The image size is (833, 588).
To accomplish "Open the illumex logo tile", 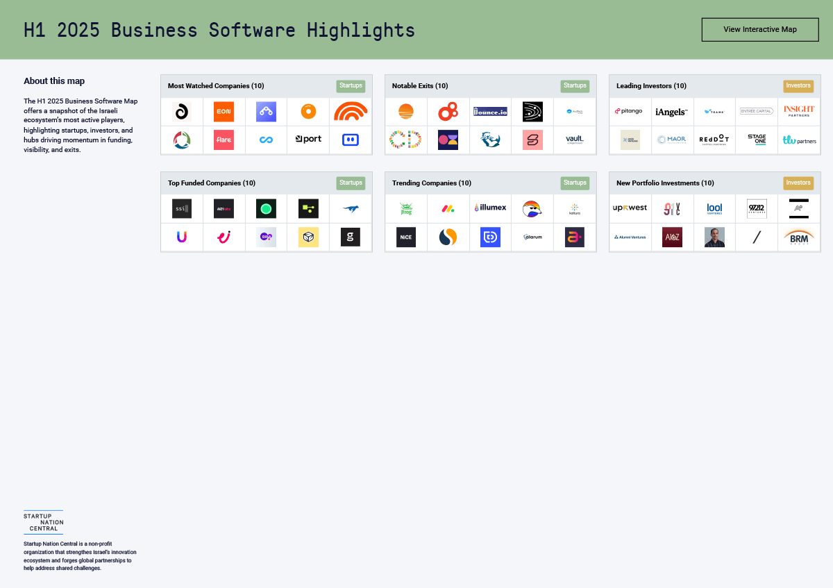I will click(490, 208).
